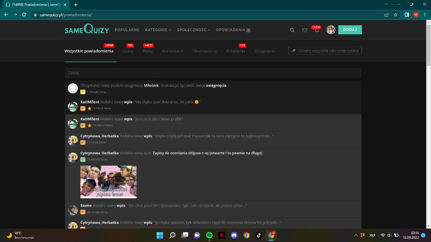Expand the Kategorie dropdown menu

[x=158, y=30]
